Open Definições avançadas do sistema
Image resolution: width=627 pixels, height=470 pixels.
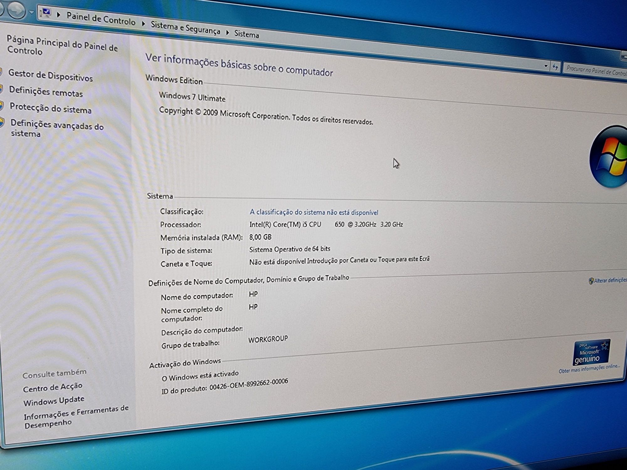click(57, 128)
